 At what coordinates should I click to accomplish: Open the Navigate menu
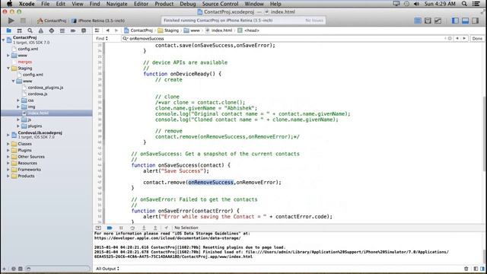116,4
